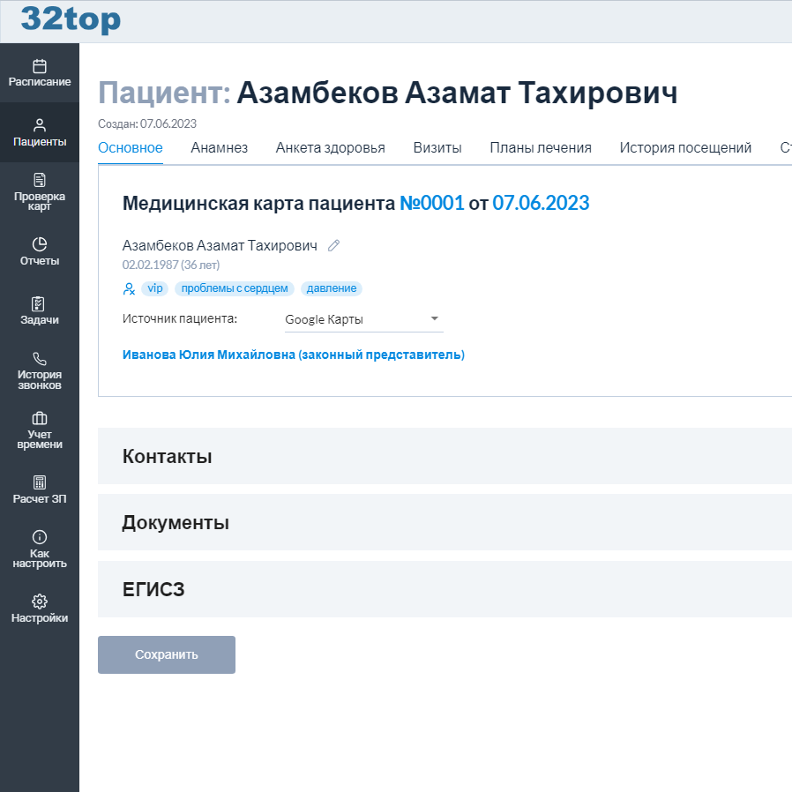The image size is (792, 792).
Task: Expand the Документы section
Action: pyautogui.click(x=445, y=522)
